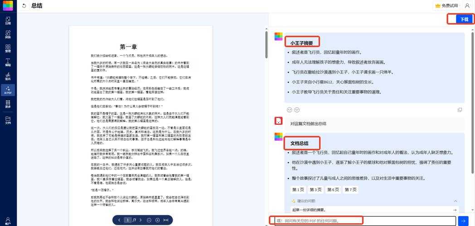This screenshot has width=475, height=226.
Task: Click the PDF first page thumbnail content
Action: (141, 125)
